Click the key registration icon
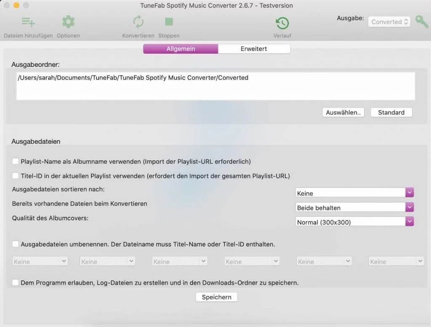Viewport: 431px width, 327px height. (421, 21)
